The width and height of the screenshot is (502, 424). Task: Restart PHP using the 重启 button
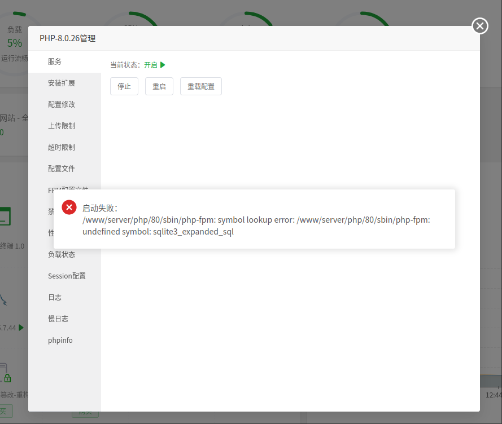159,86
